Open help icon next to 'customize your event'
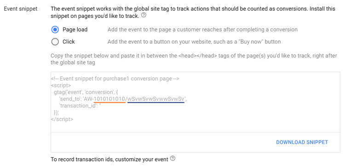 click(x=172, y=158)
